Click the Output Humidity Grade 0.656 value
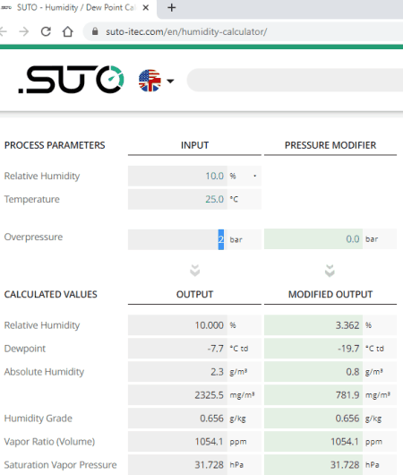Screen dimensions: 403x475 177,419
